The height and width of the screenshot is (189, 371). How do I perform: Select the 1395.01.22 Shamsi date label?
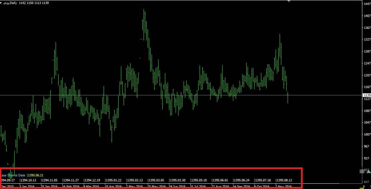[x=114, y=180]
